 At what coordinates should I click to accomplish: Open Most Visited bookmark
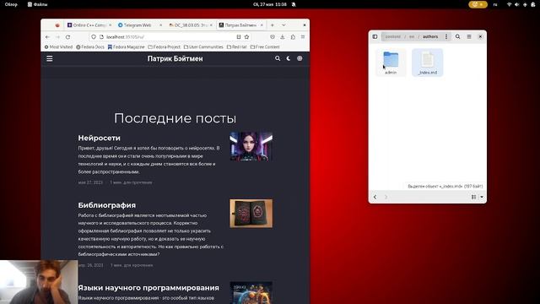58,47
